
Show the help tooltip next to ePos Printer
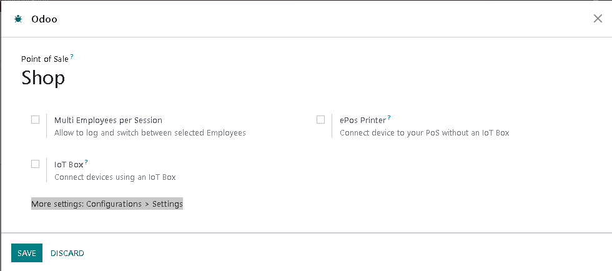coord(389,117)
